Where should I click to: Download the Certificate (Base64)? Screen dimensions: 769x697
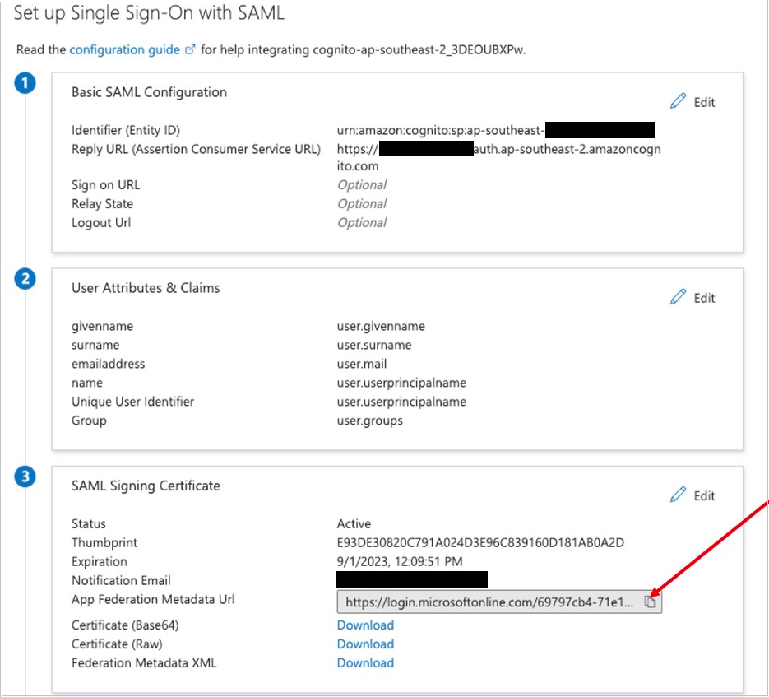coord(365,625)
